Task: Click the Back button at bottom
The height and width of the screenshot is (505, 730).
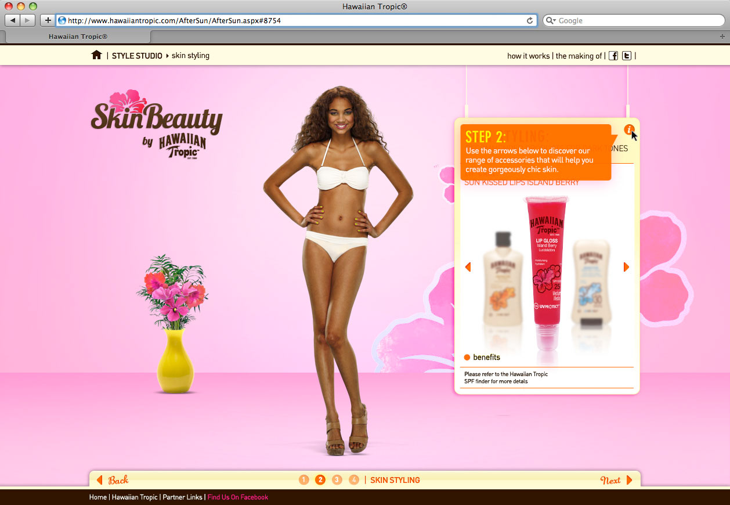Action: coord(113,480)
